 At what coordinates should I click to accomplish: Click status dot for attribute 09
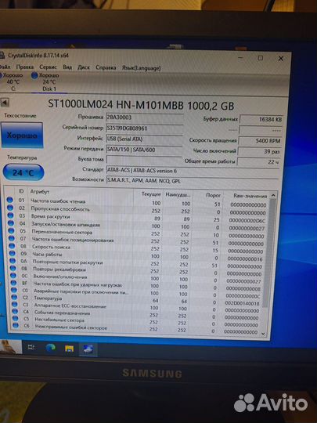point(12,253)
